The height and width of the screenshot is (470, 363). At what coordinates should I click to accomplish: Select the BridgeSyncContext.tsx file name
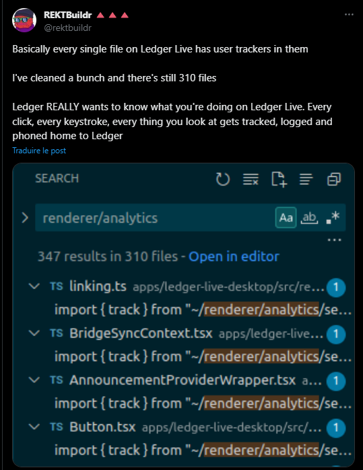point(141,334)
